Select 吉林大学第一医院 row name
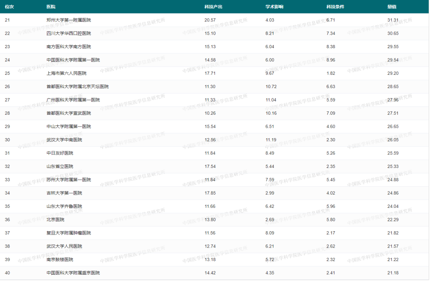Screen dimensions: 430x281 [x=64, y=193]
